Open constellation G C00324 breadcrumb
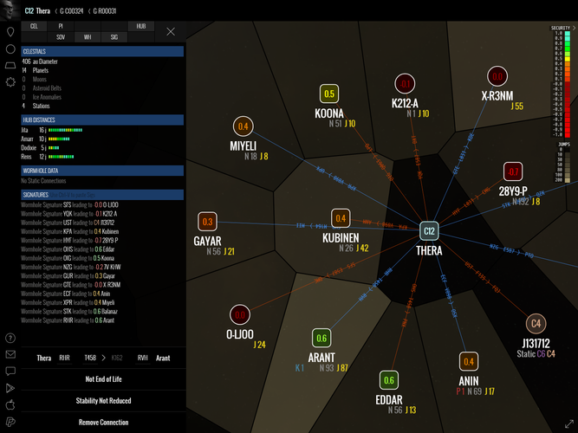Screen dimensions: 578x433 tap(72, 11)
